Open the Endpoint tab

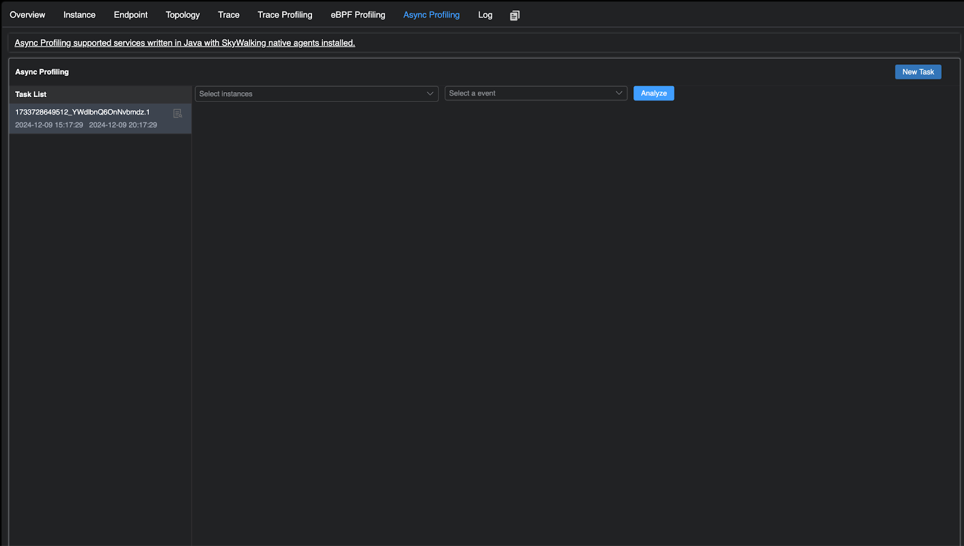(x=131, y=15)
